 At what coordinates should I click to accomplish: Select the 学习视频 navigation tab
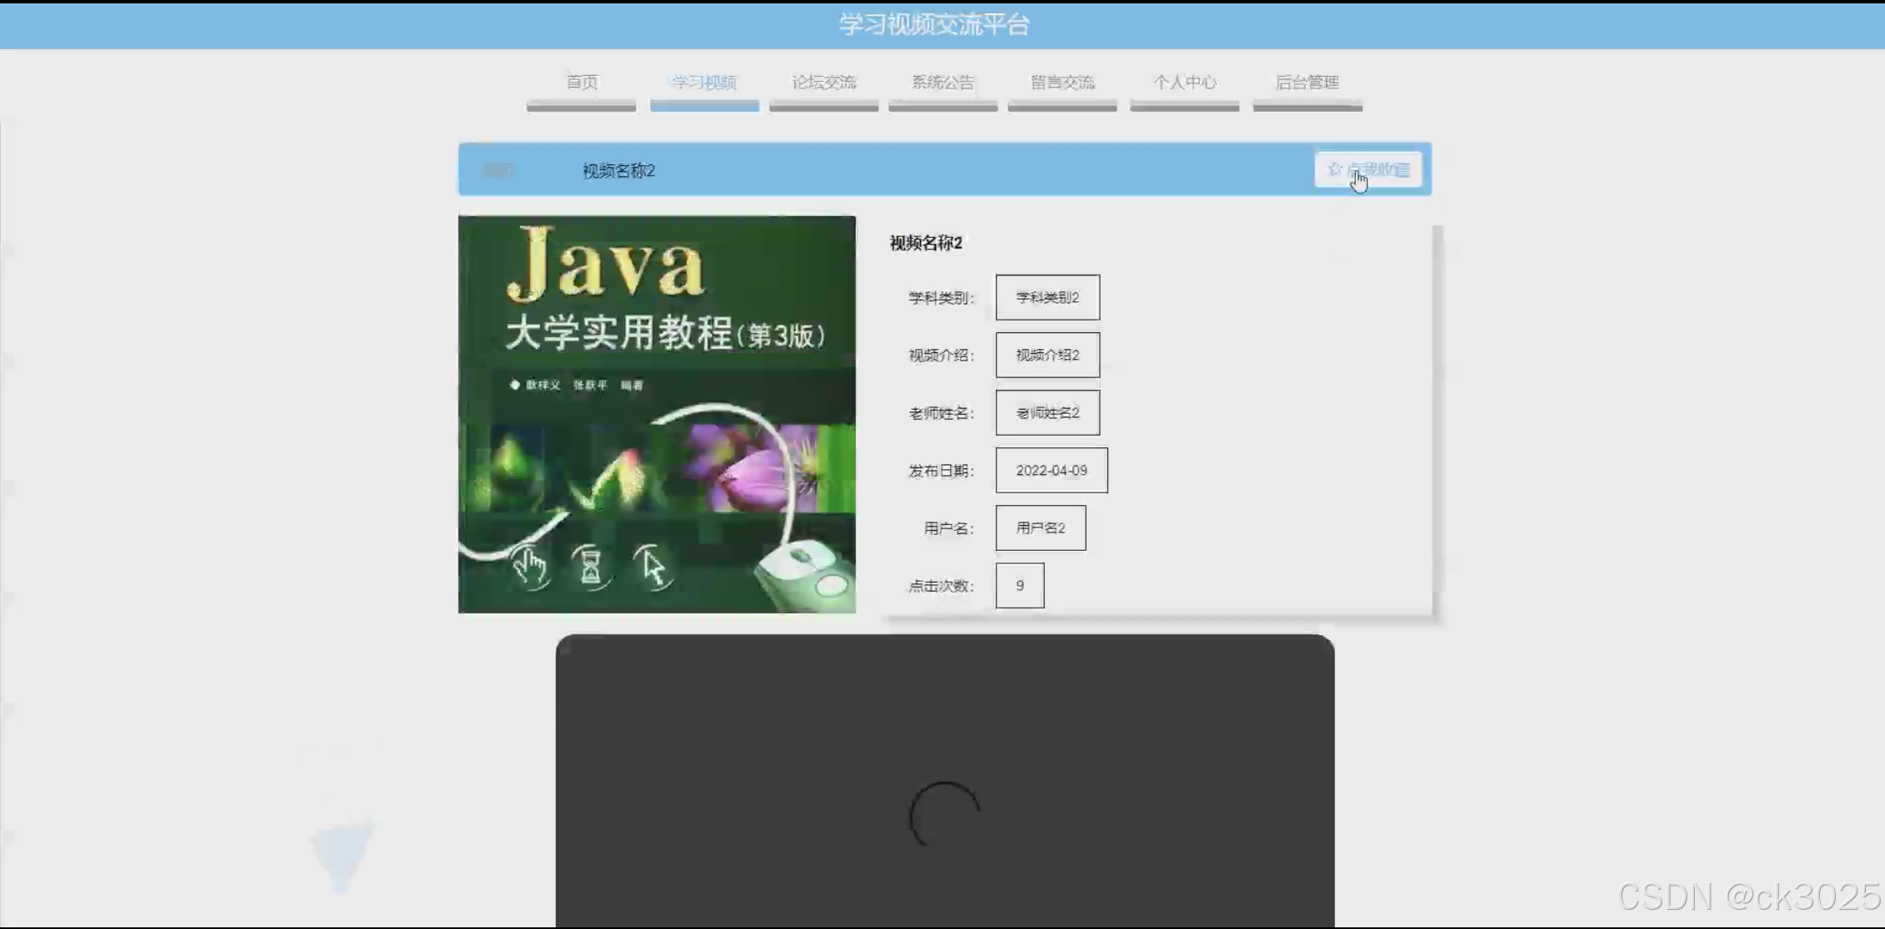703,83
